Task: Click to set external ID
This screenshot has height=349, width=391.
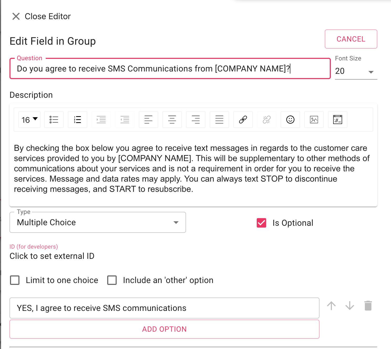Action: (52, 256)
